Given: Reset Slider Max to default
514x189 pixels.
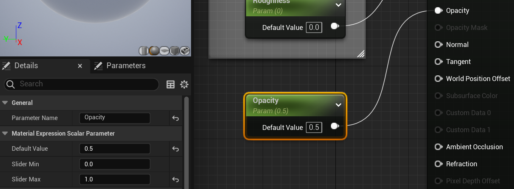Looking at the screenshot, I should 176,180.
